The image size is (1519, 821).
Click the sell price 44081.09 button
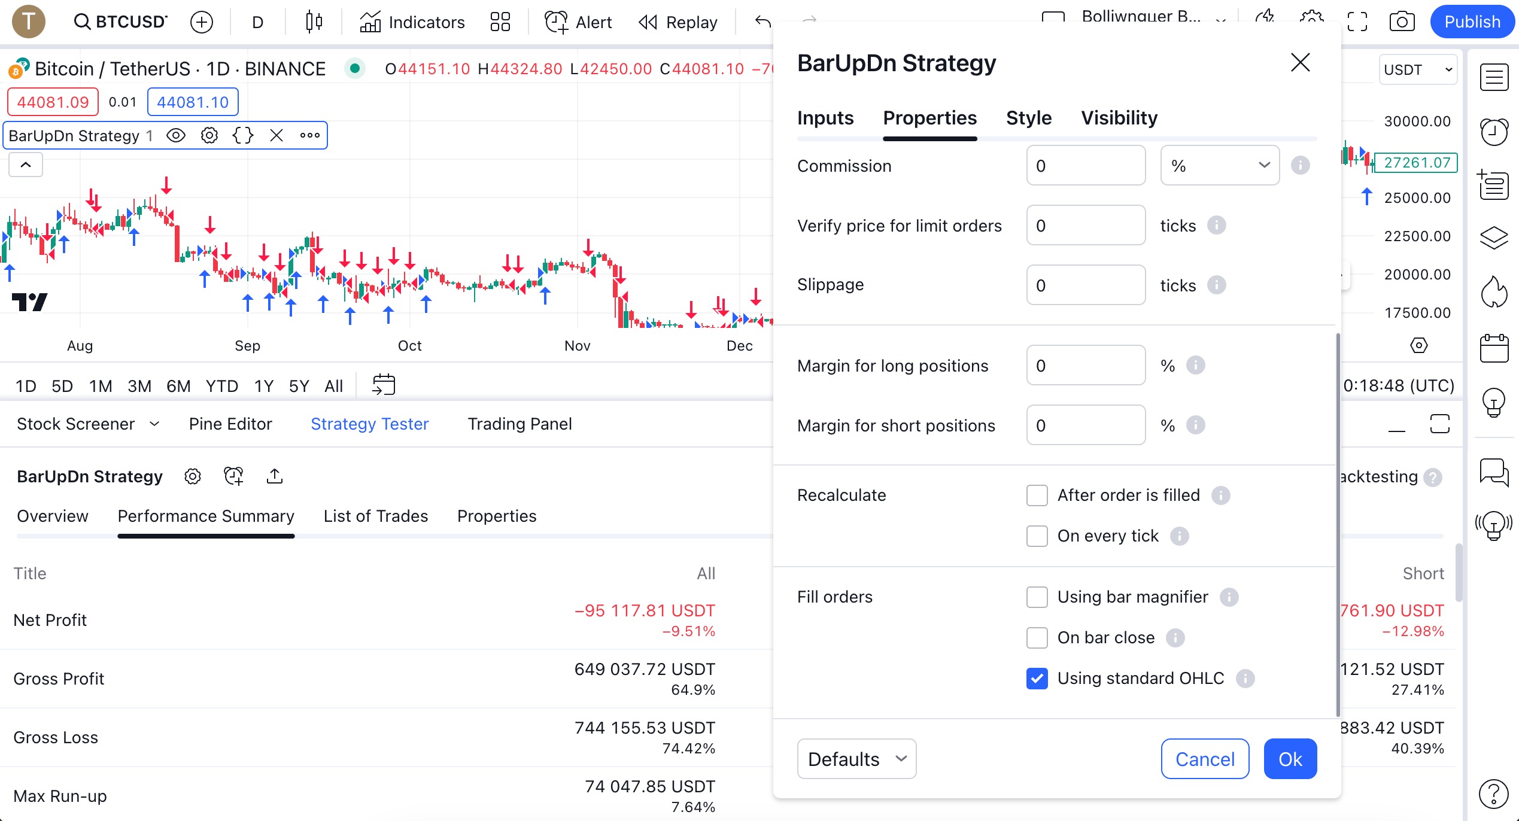53,102
